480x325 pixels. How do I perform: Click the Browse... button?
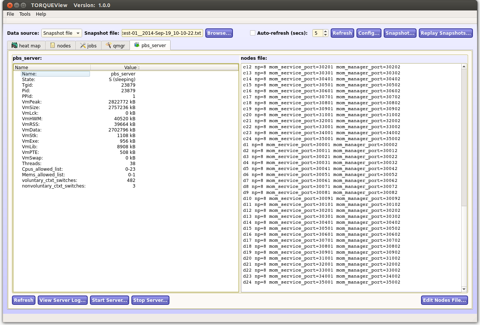click(219, 33)
